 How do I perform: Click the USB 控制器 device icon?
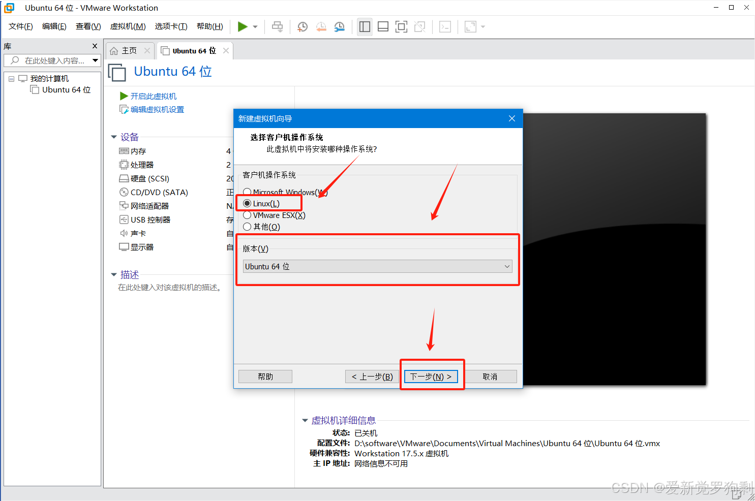124,220
